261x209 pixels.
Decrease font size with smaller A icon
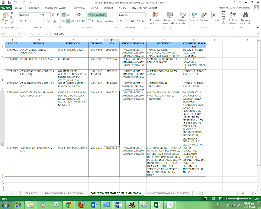[x=58, y=15]
